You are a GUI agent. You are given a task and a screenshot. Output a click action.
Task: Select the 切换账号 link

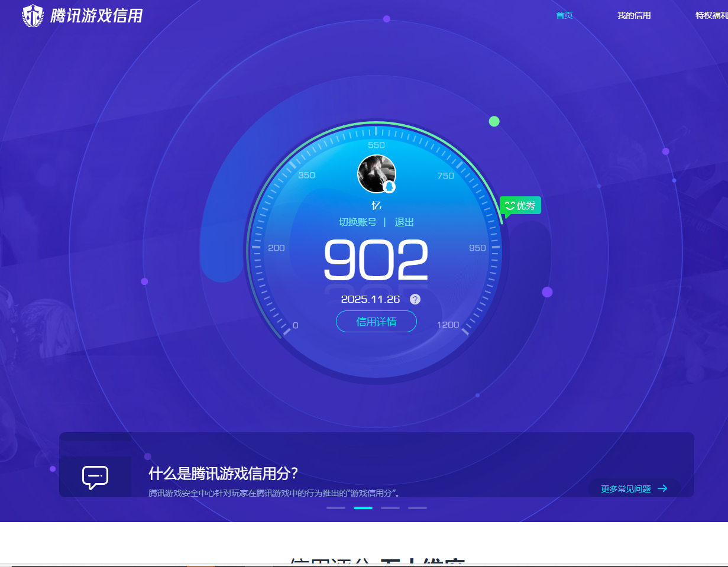click(x=357, y=222)
